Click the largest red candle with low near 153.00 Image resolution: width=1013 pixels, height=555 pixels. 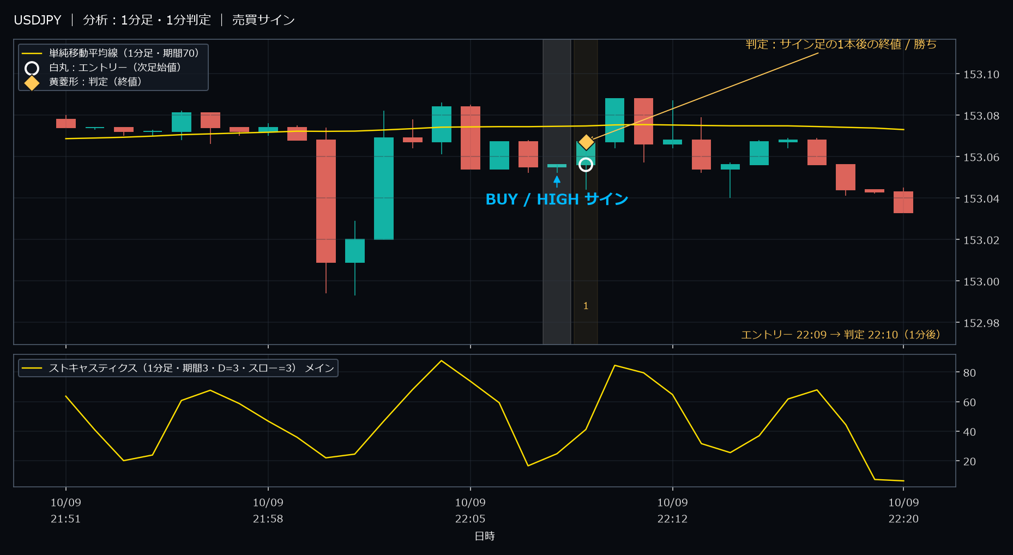326,201
